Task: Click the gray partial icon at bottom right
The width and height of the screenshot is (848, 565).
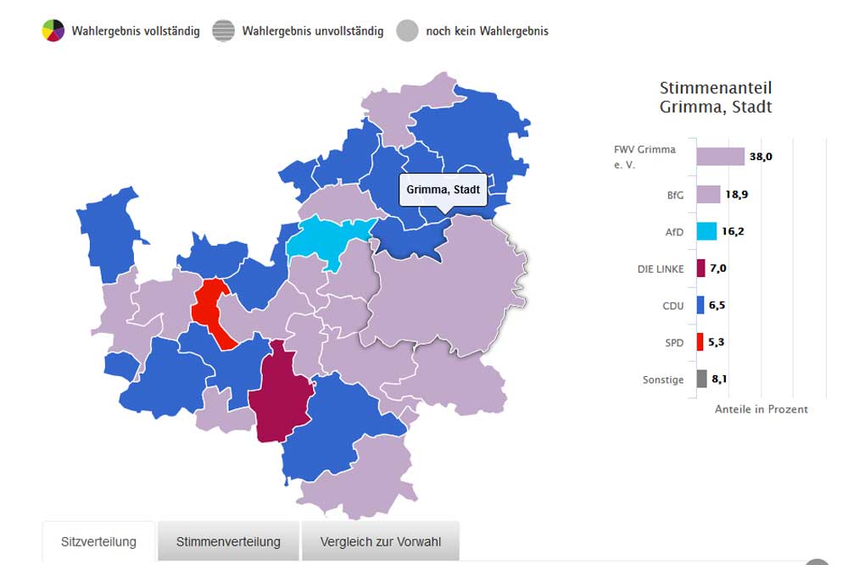Action: [x=816, y=562]
